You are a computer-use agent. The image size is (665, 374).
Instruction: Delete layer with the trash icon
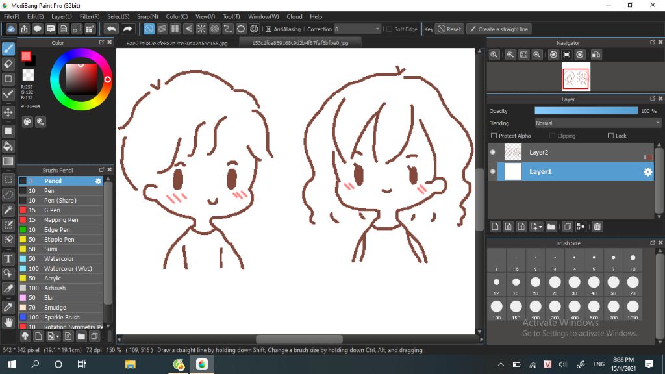[597, 227]
